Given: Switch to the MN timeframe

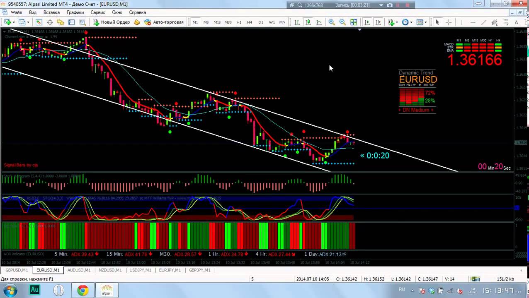Looking at the screenshot, I should (x=282, y=22).
